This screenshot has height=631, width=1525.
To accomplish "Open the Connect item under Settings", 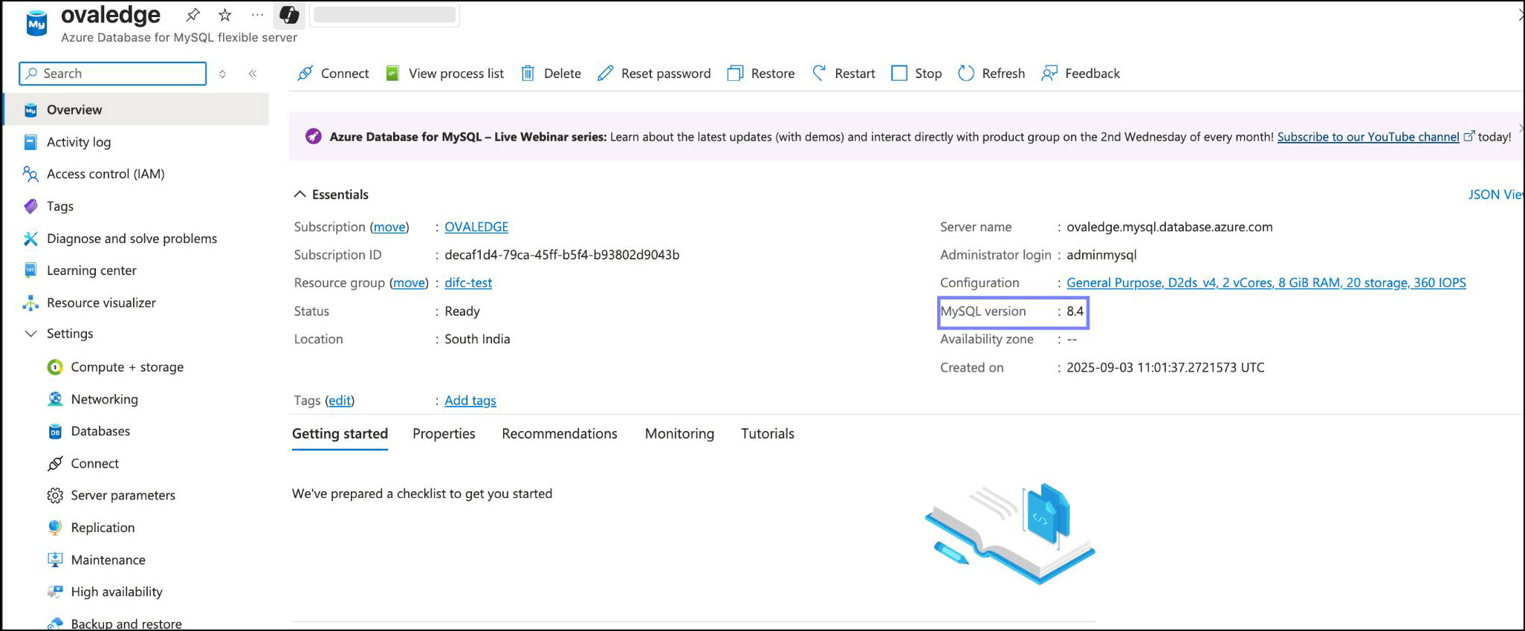I will 94,464.
